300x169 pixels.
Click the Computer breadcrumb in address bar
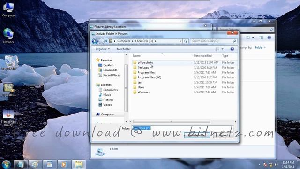point(124,41)
